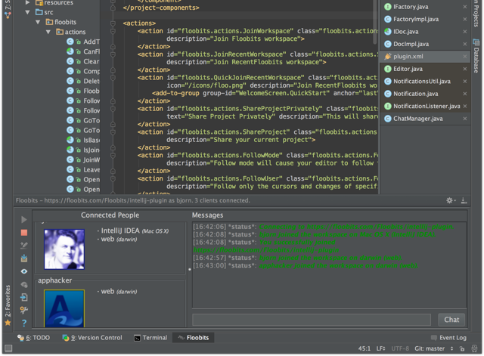Select the Clear class icon in the project tree

[70, 61]
